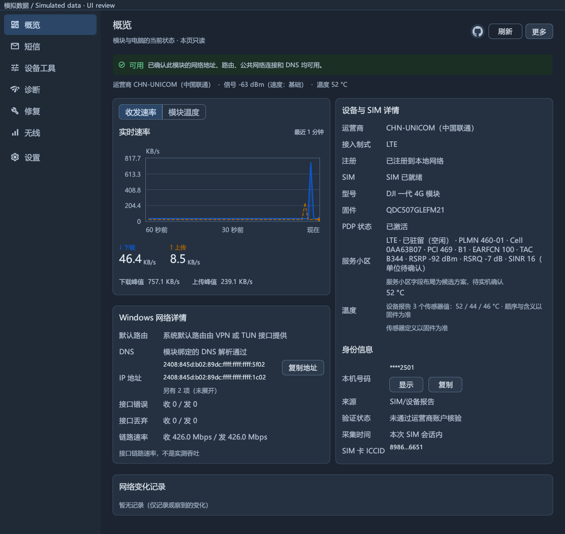This screenshot has width=565, height=534.
Task: Click the device tools sliders icon
Action: pos(15,68)
